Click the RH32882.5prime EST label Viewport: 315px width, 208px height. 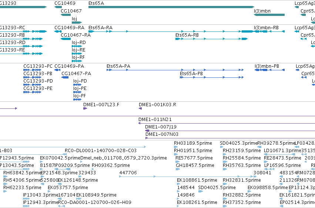(x=242, y=195)
